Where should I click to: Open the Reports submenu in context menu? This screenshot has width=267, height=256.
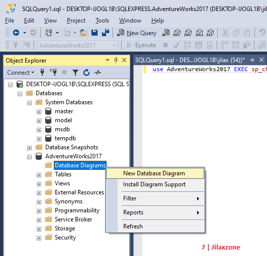click(x=155, y=212)
